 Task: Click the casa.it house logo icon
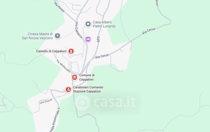(x=82, y=103)
